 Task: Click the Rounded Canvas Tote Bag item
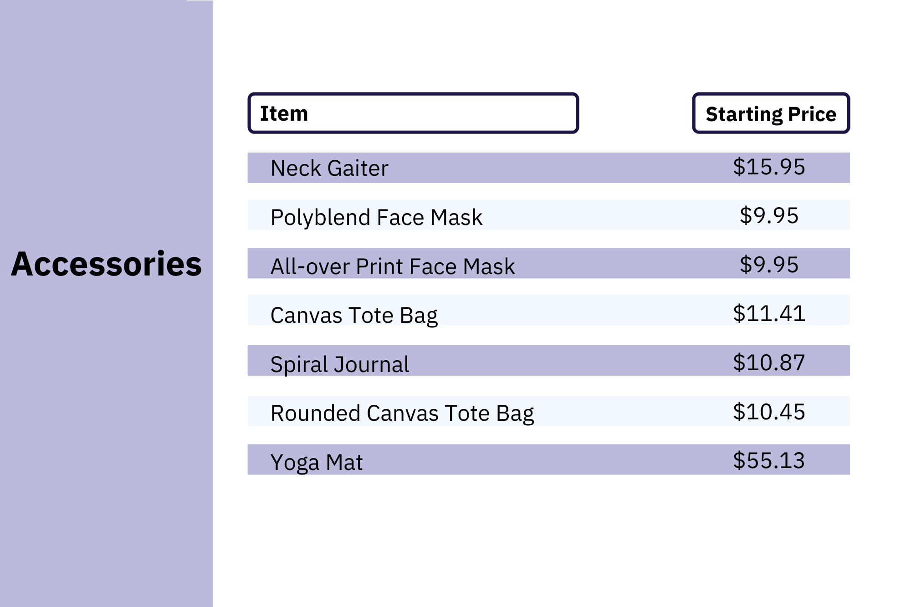click(402, 413)
